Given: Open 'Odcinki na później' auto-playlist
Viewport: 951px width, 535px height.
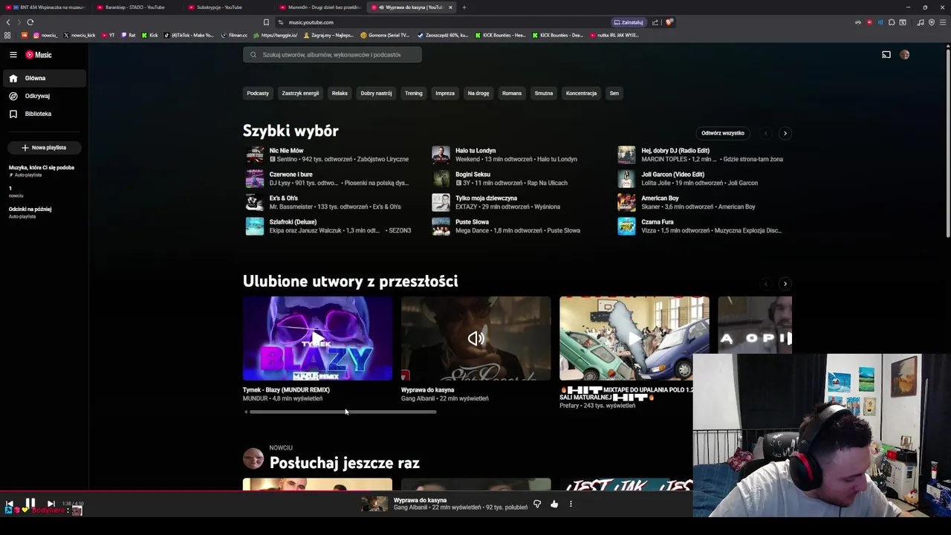Looking at the screenshot, I should pyautogui.click(x=30, y=213).
